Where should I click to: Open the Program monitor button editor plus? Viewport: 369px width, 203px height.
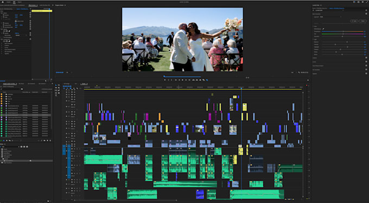[x=308, y=80]
